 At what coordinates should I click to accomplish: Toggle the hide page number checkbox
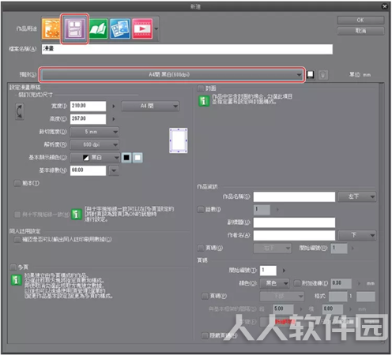[205, 335]
